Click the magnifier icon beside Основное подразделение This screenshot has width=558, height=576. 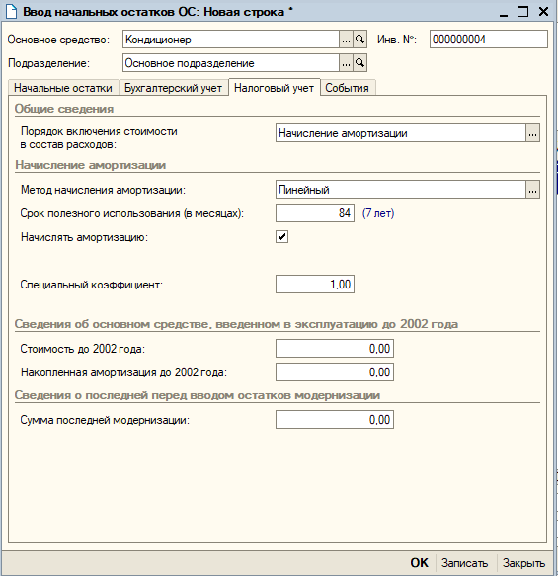[360, 63]
